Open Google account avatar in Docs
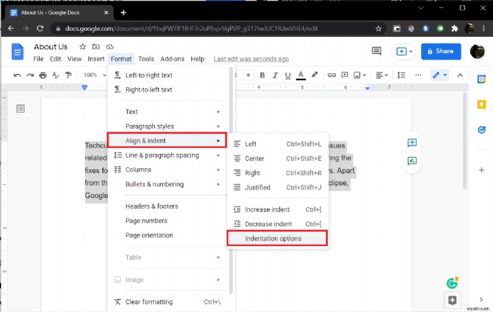 477,52
